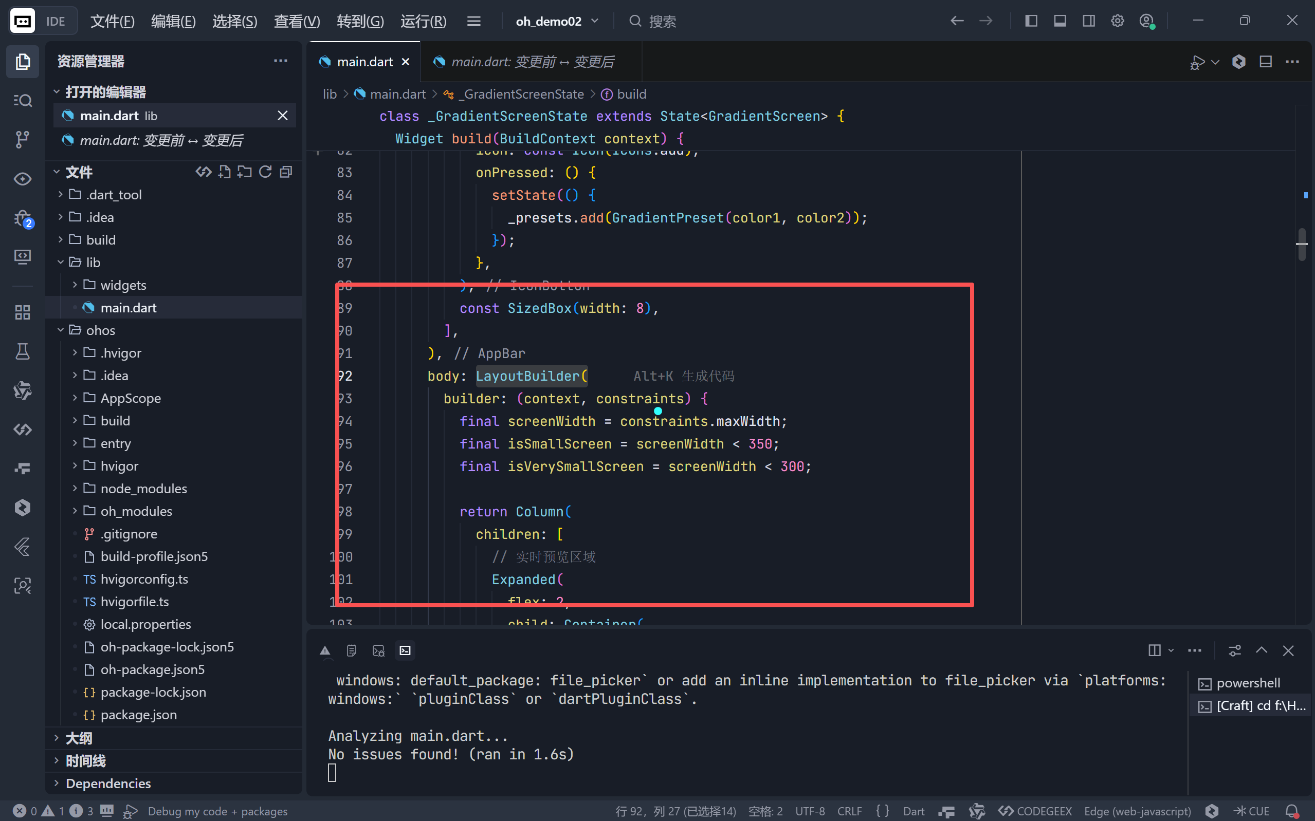Click the CODEGEEX status bar item
Viewport: 1315px width, 821px height.
(1035, 811)
